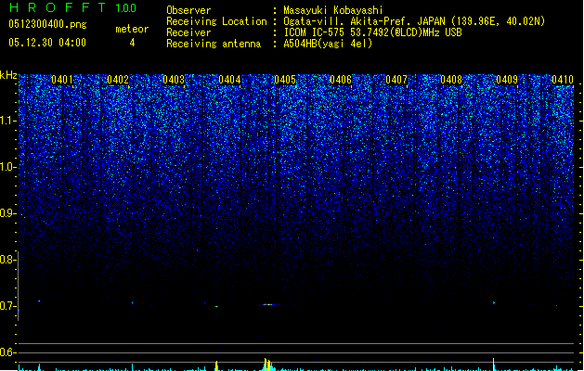This screenshot has height=371, width=584.
Task: Click the meteor echo dot below 0409
Action: click(494, 303)
